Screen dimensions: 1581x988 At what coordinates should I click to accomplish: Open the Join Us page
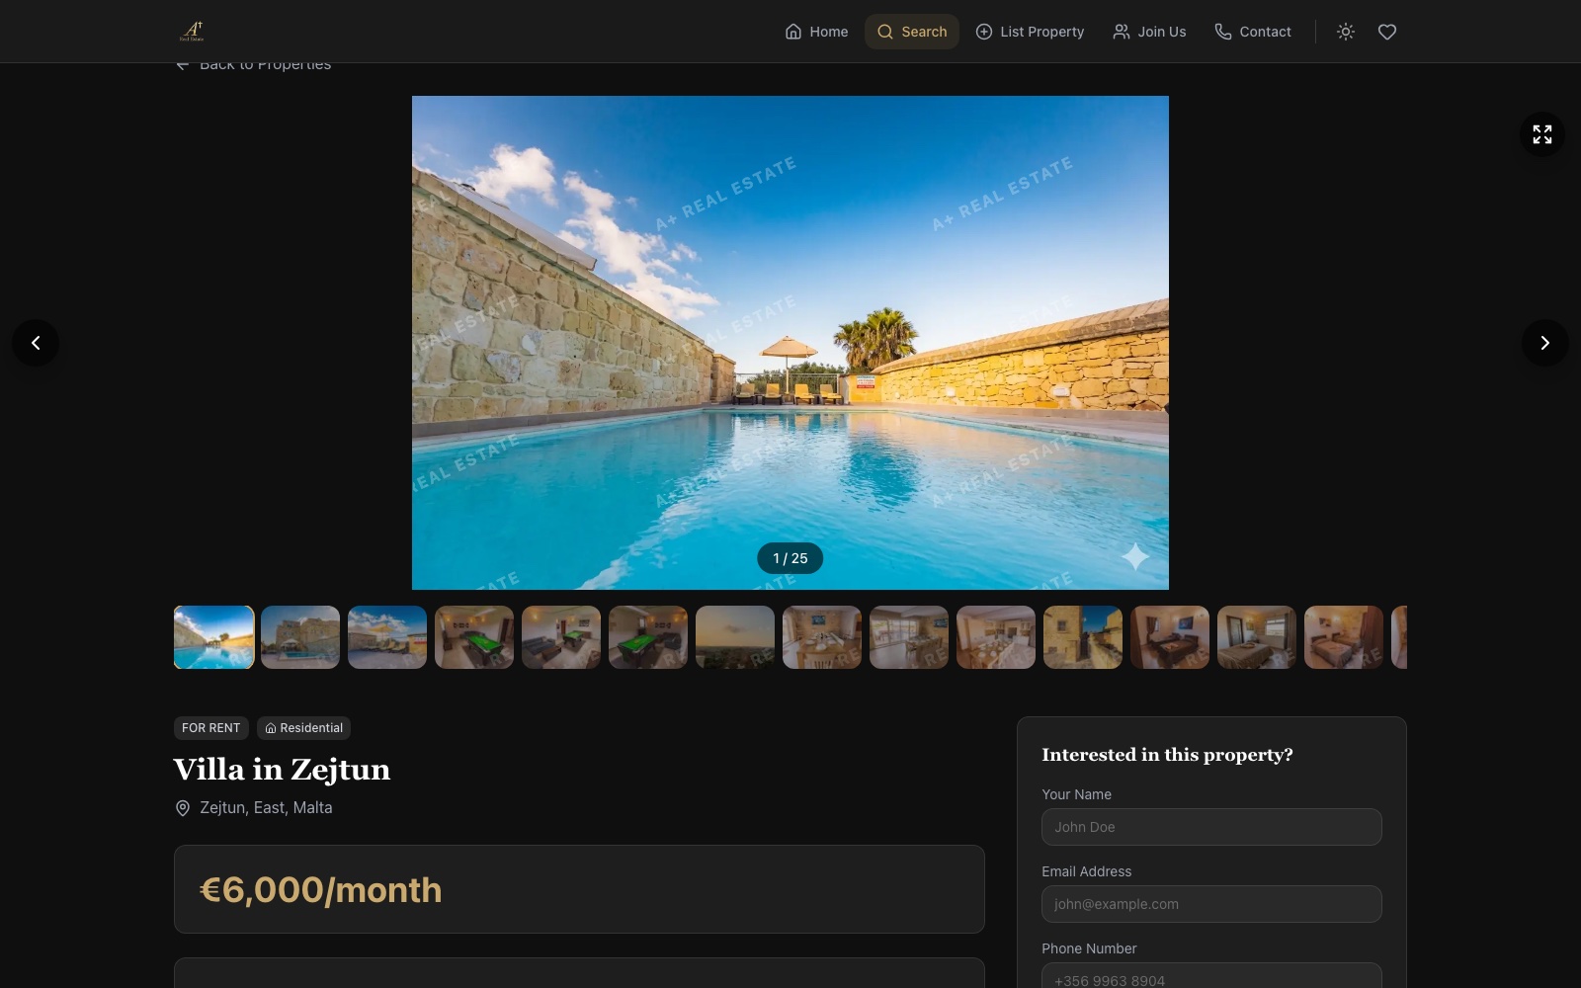1149,32
